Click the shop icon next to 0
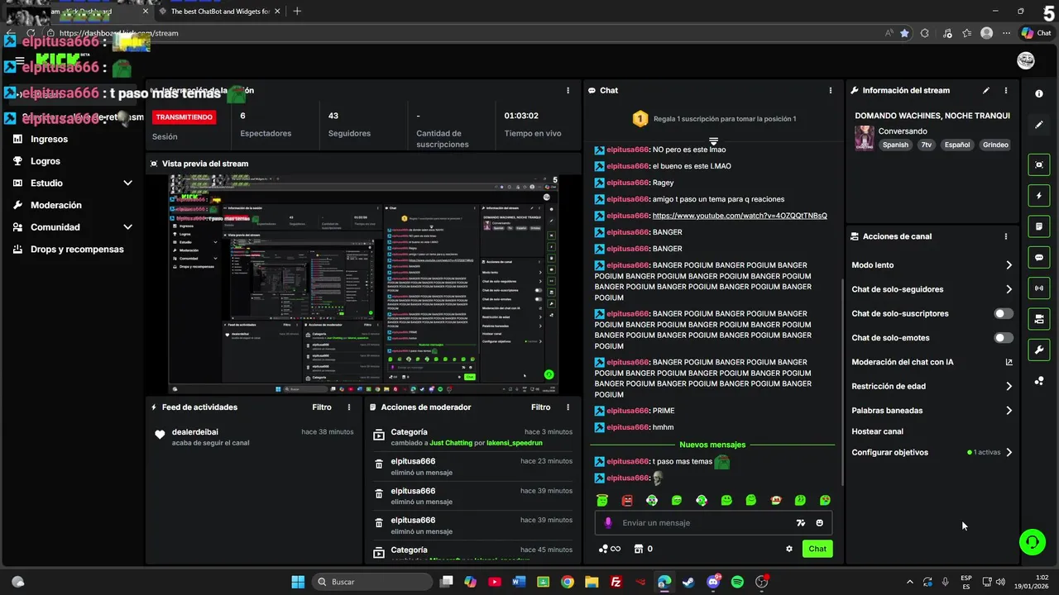 (x=638, y=549)
